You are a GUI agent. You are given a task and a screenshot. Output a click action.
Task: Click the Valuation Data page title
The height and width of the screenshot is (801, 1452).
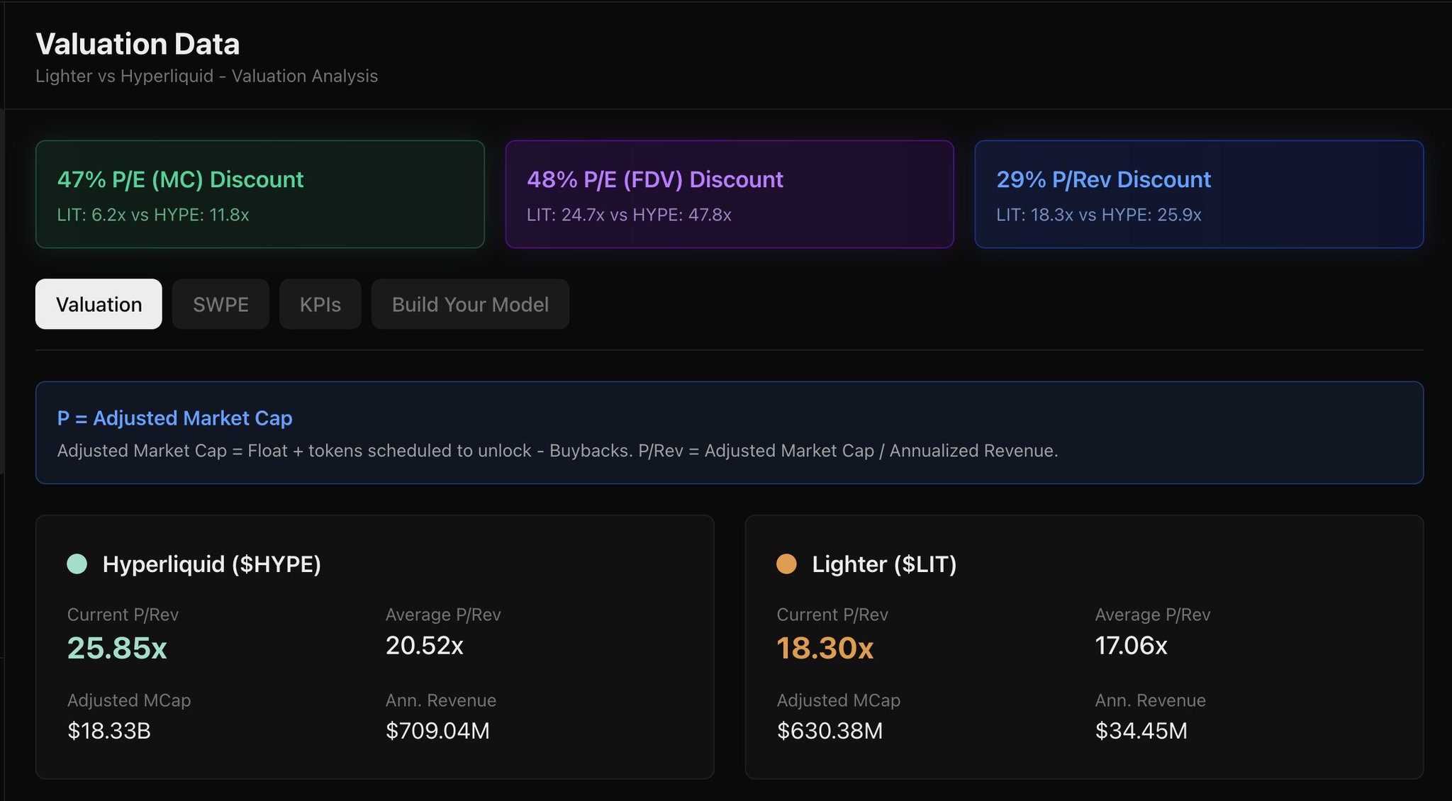coord(138,44)
